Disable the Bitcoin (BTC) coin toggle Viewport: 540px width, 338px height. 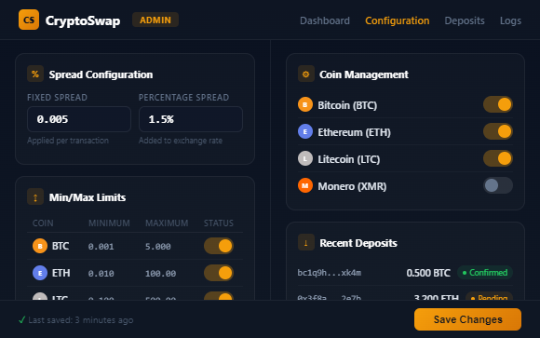(x=498, y=104)
